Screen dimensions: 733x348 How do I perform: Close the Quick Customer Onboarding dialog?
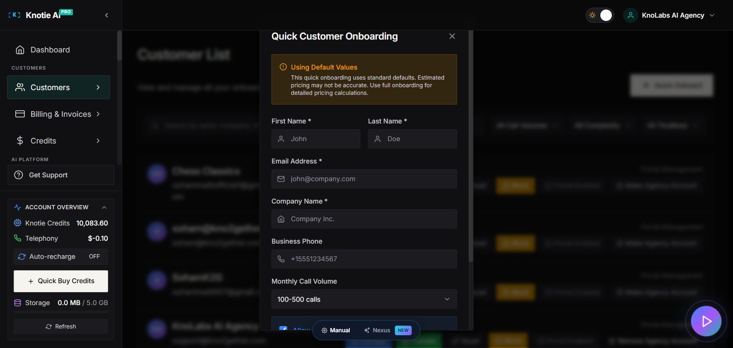[x=452, y=36]
